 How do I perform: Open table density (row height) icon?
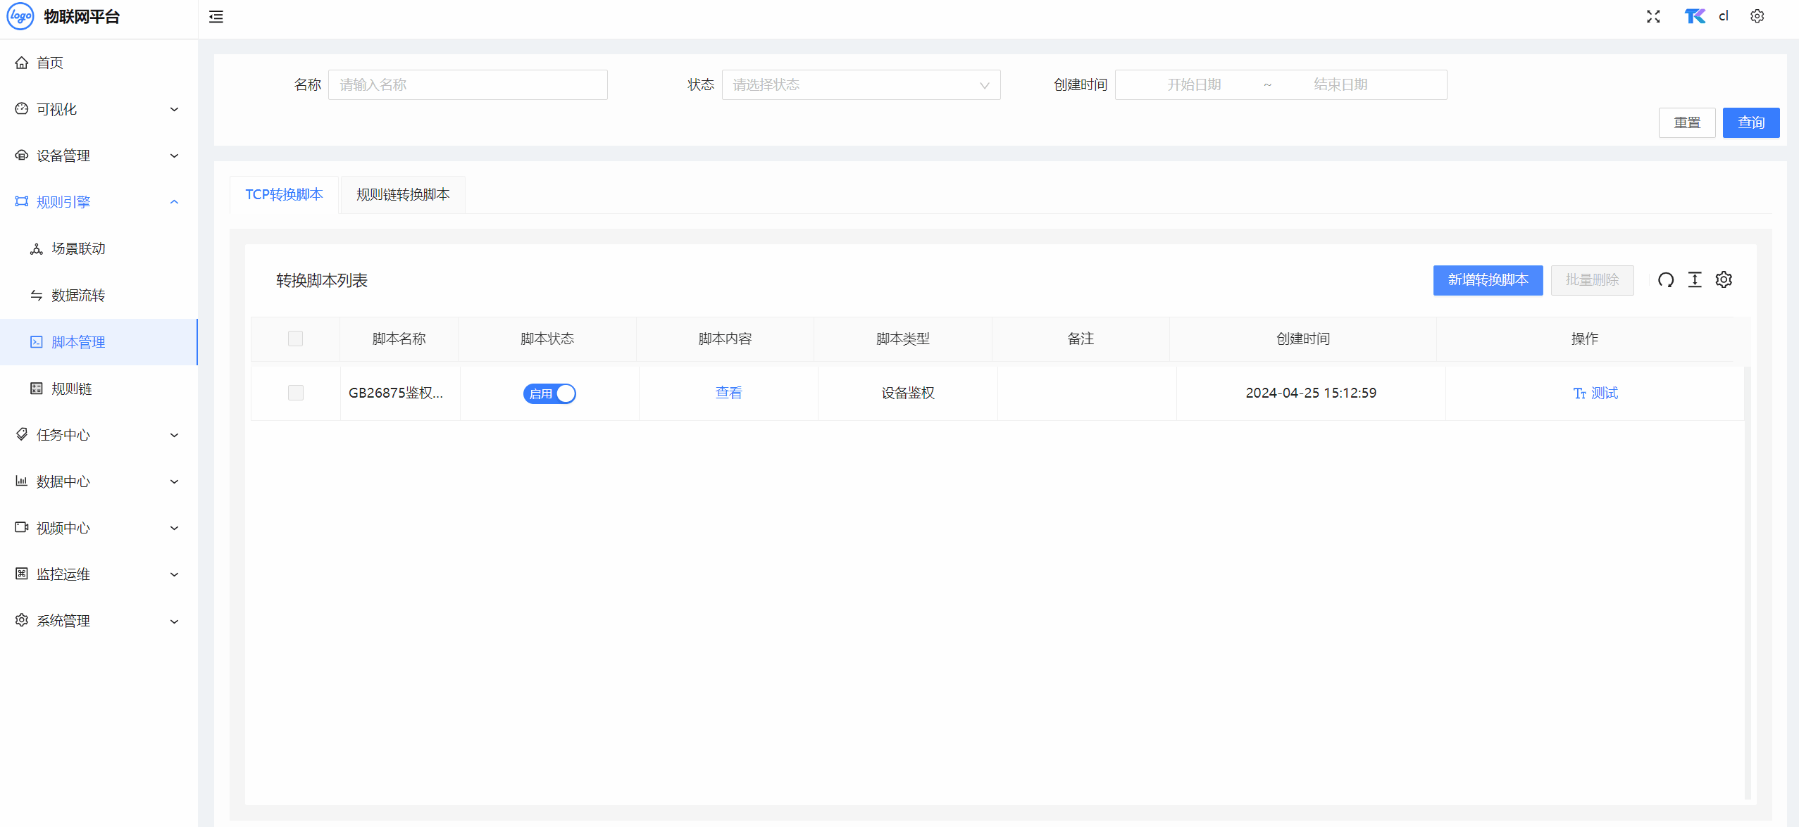[x=1695, y=280]
